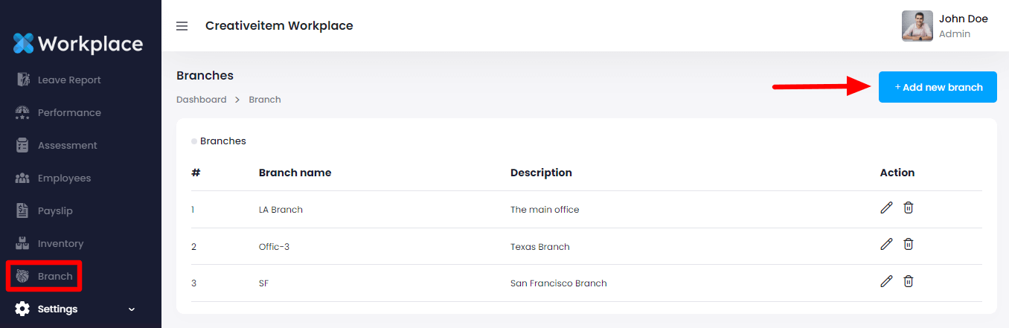Open Leave Report in sidebar
Viewport: 1009px width, 328px height.
[68, 80]
